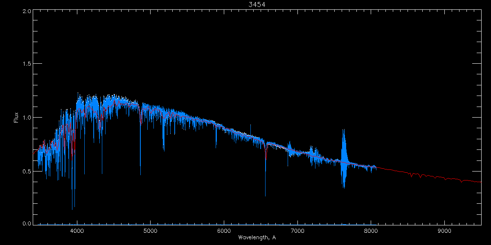Click the 1.0 flux tick label
This screenshot has width=491, height=245.
[27, 118]
